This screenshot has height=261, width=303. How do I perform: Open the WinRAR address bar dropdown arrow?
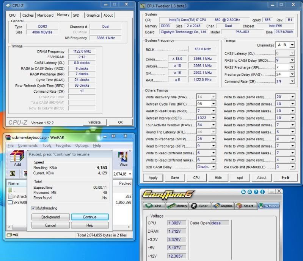pyautogui.click(x=130, y=174)
